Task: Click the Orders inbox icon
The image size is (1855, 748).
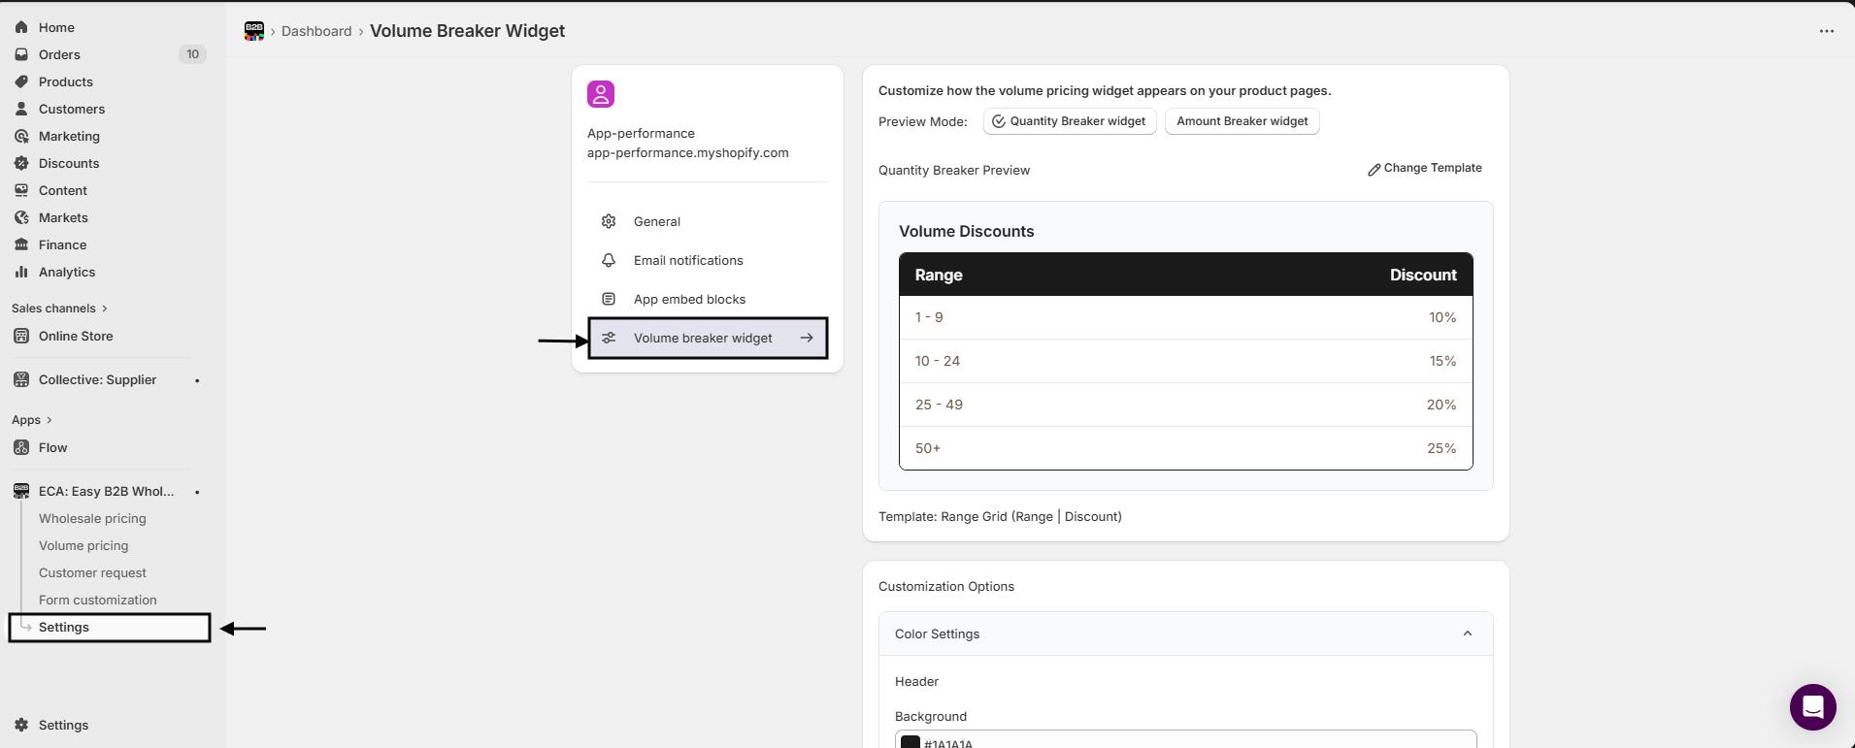Action: point(21,54)
